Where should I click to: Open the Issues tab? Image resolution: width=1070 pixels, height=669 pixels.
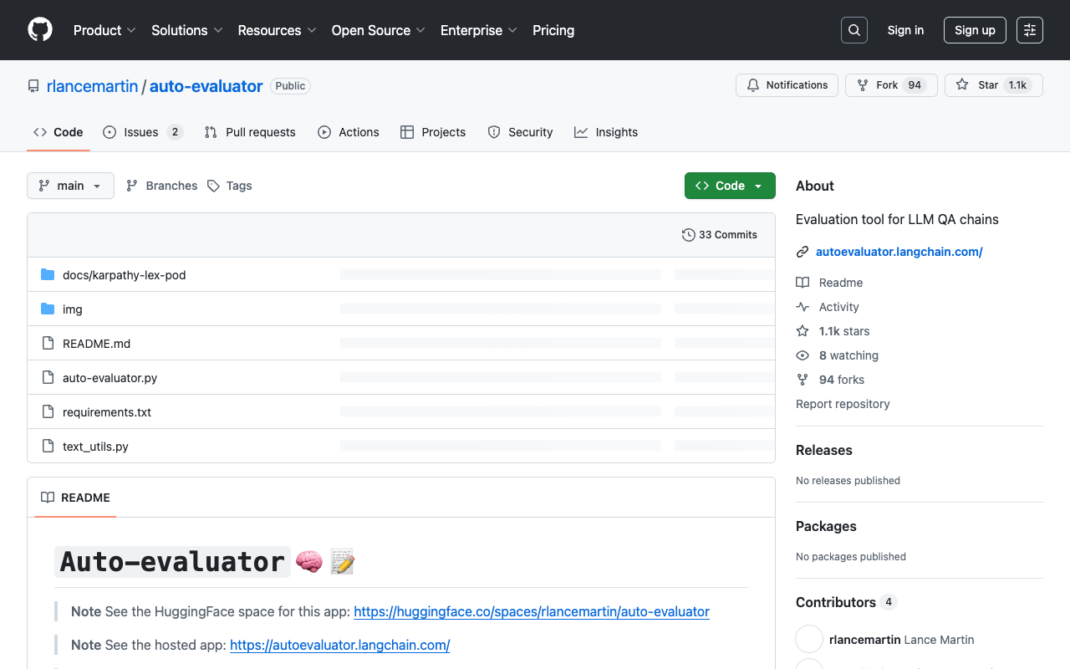pyautogui.click(x=143, y=132)
